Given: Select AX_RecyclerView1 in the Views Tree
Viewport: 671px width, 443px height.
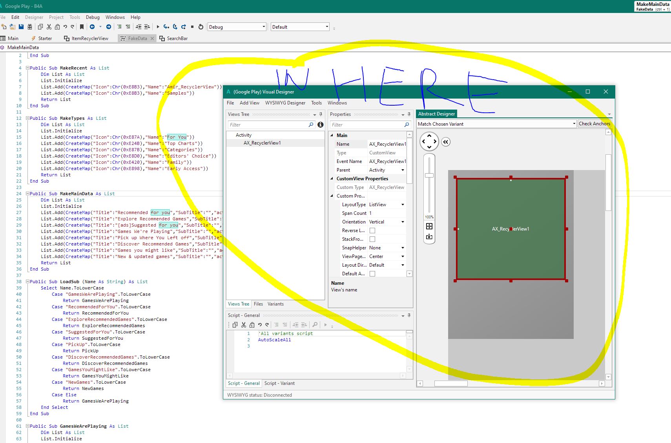Looking at the screenshot, I should point(262,143).
